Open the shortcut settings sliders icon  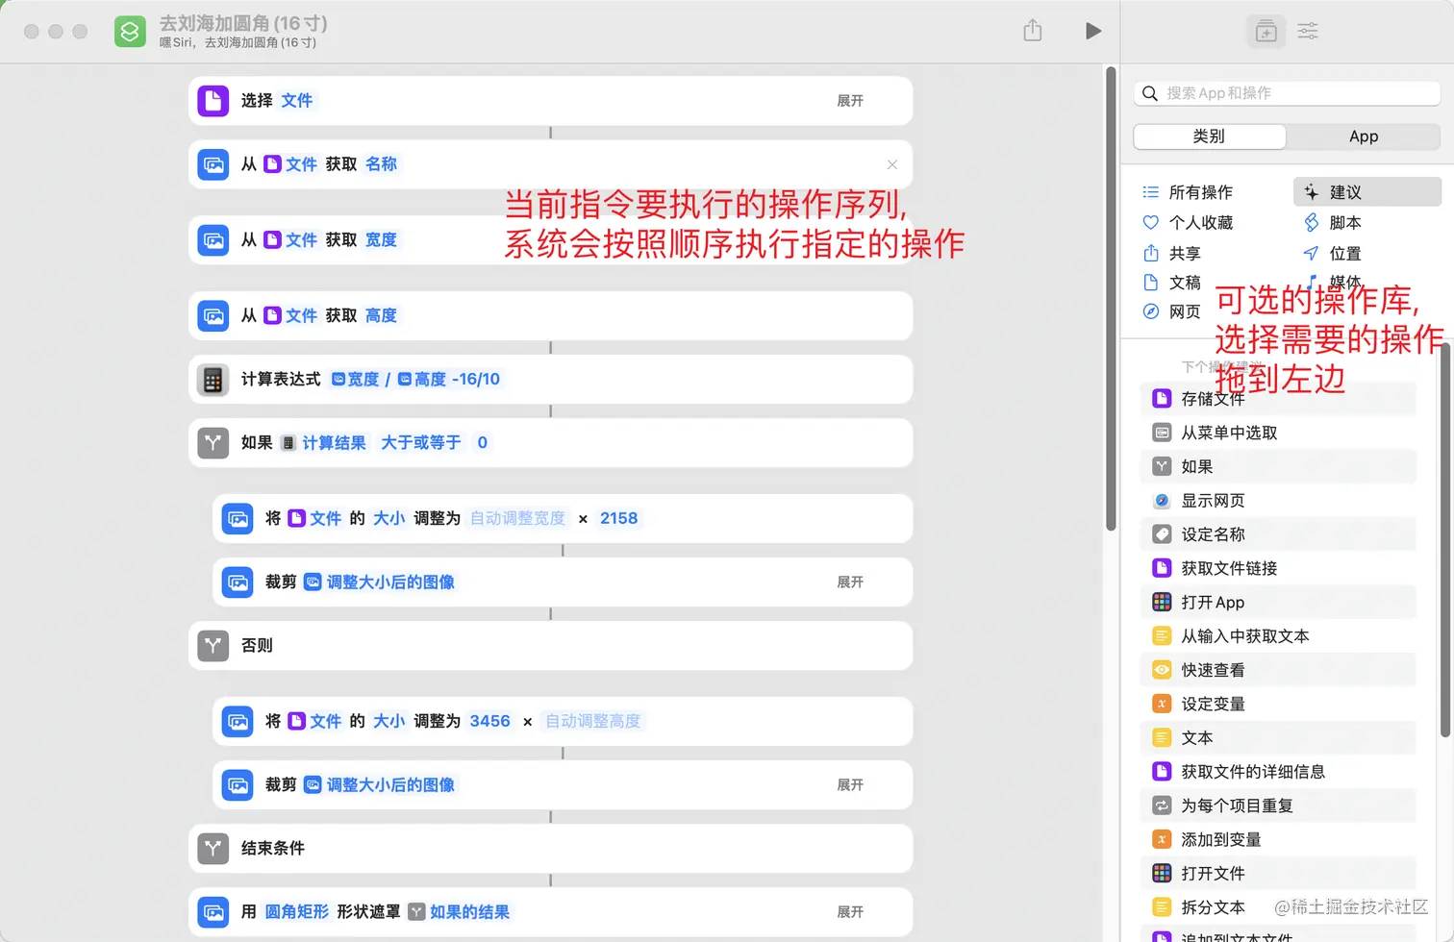coord(1308,31)
